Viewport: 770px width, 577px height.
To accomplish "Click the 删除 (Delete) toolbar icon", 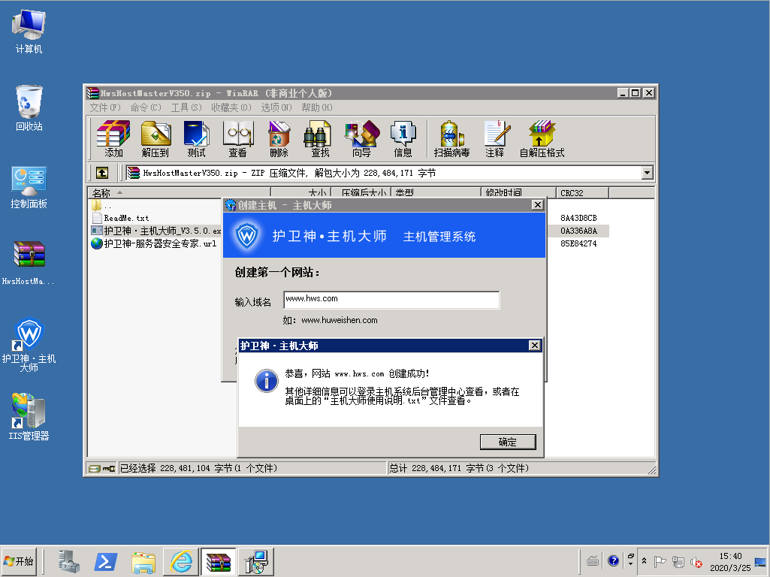I will [279, 139].
